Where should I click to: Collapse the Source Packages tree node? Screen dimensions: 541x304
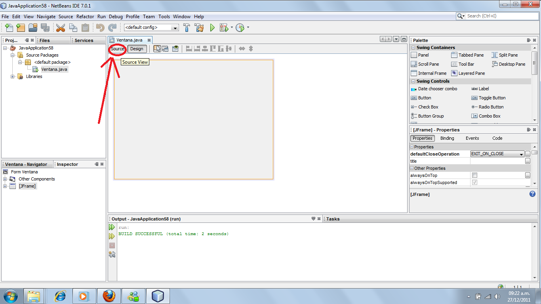pyautogui.click(x=13, y=55)
